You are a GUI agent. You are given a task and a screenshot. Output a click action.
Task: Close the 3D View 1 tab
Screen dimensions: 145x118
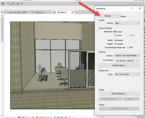(72, 12)
